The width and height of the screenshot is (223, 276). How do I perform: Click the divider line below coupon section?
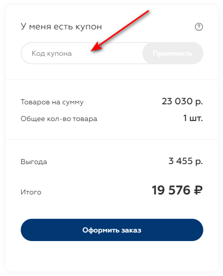tap(112, 80)
